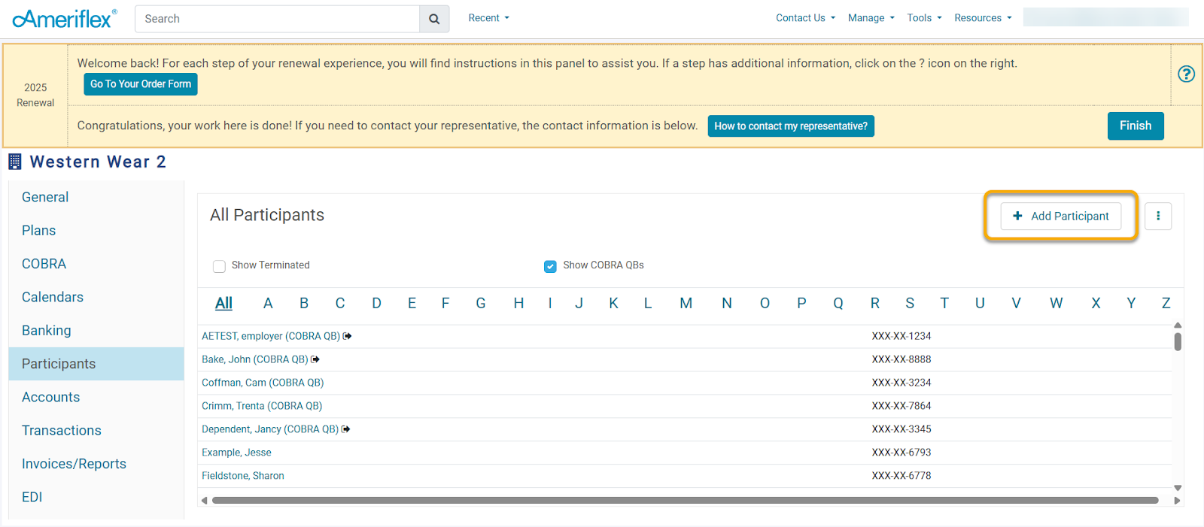Click the SSN XXX-XX-1234 cell
1204x527 pixels.
click(x=901, y=336)
